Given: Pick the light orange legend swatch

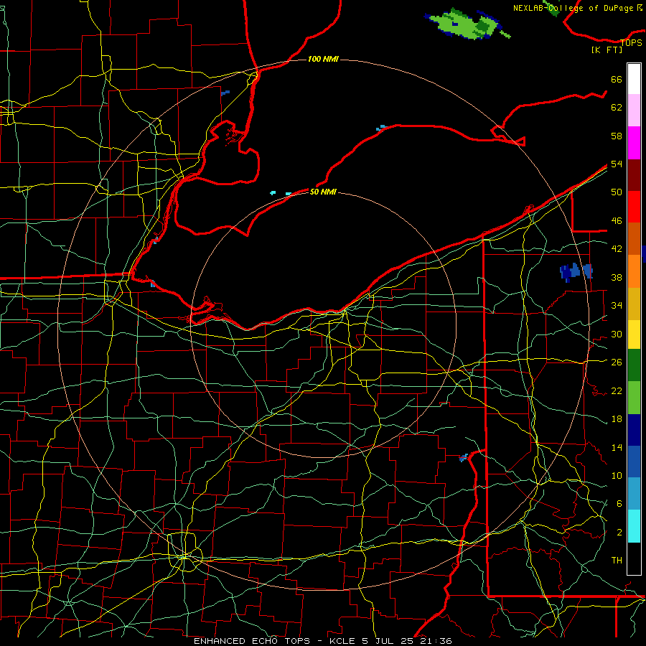Looking at the screenshot, I should click(634, 271).
